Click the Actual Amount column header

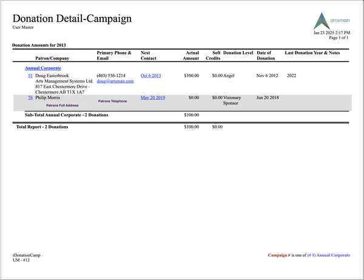[191, 55]
